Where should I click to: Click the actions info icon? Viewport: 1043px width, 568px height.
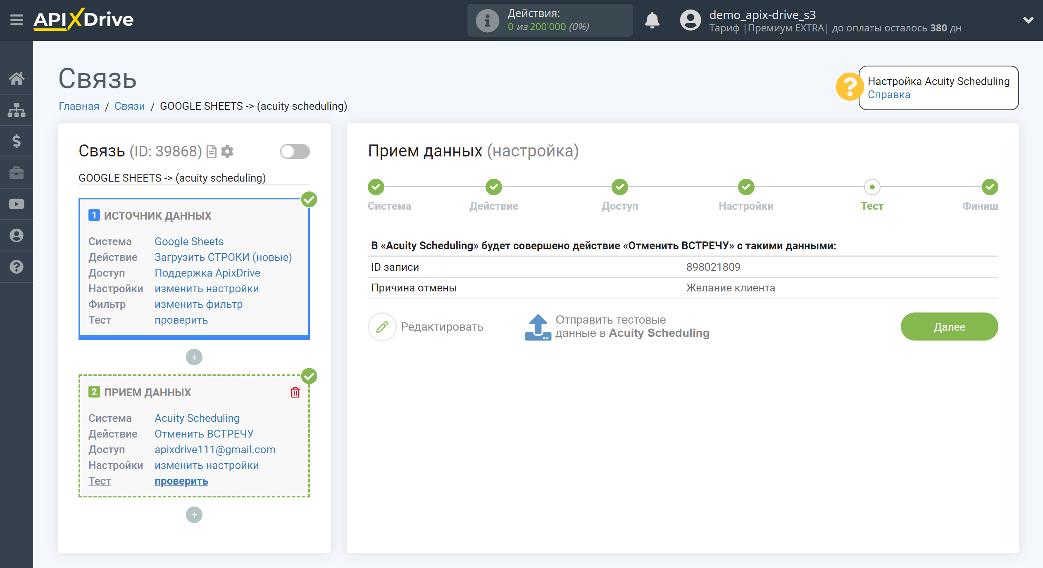click(487, 21)
